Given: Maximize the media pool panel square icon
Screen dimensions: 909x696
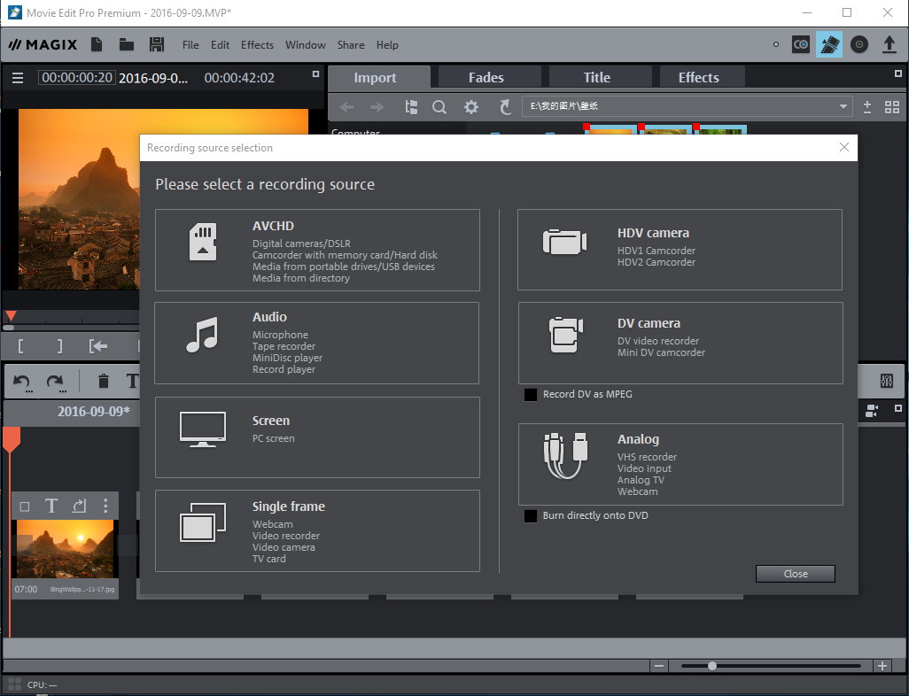Looking at the screenshot, I should [898, 73].
